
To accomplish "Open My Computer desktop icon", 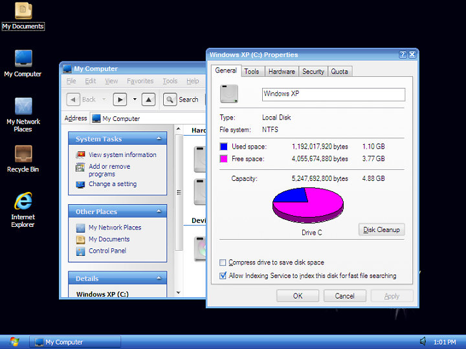I will (23, 64).
